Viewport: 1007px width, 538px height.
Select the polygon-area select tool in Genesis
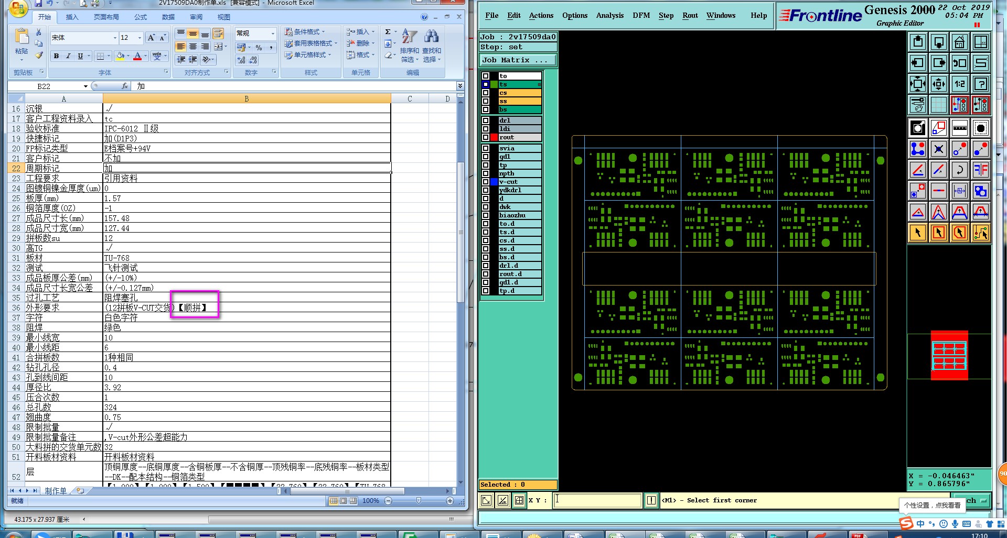coord(960,233)
